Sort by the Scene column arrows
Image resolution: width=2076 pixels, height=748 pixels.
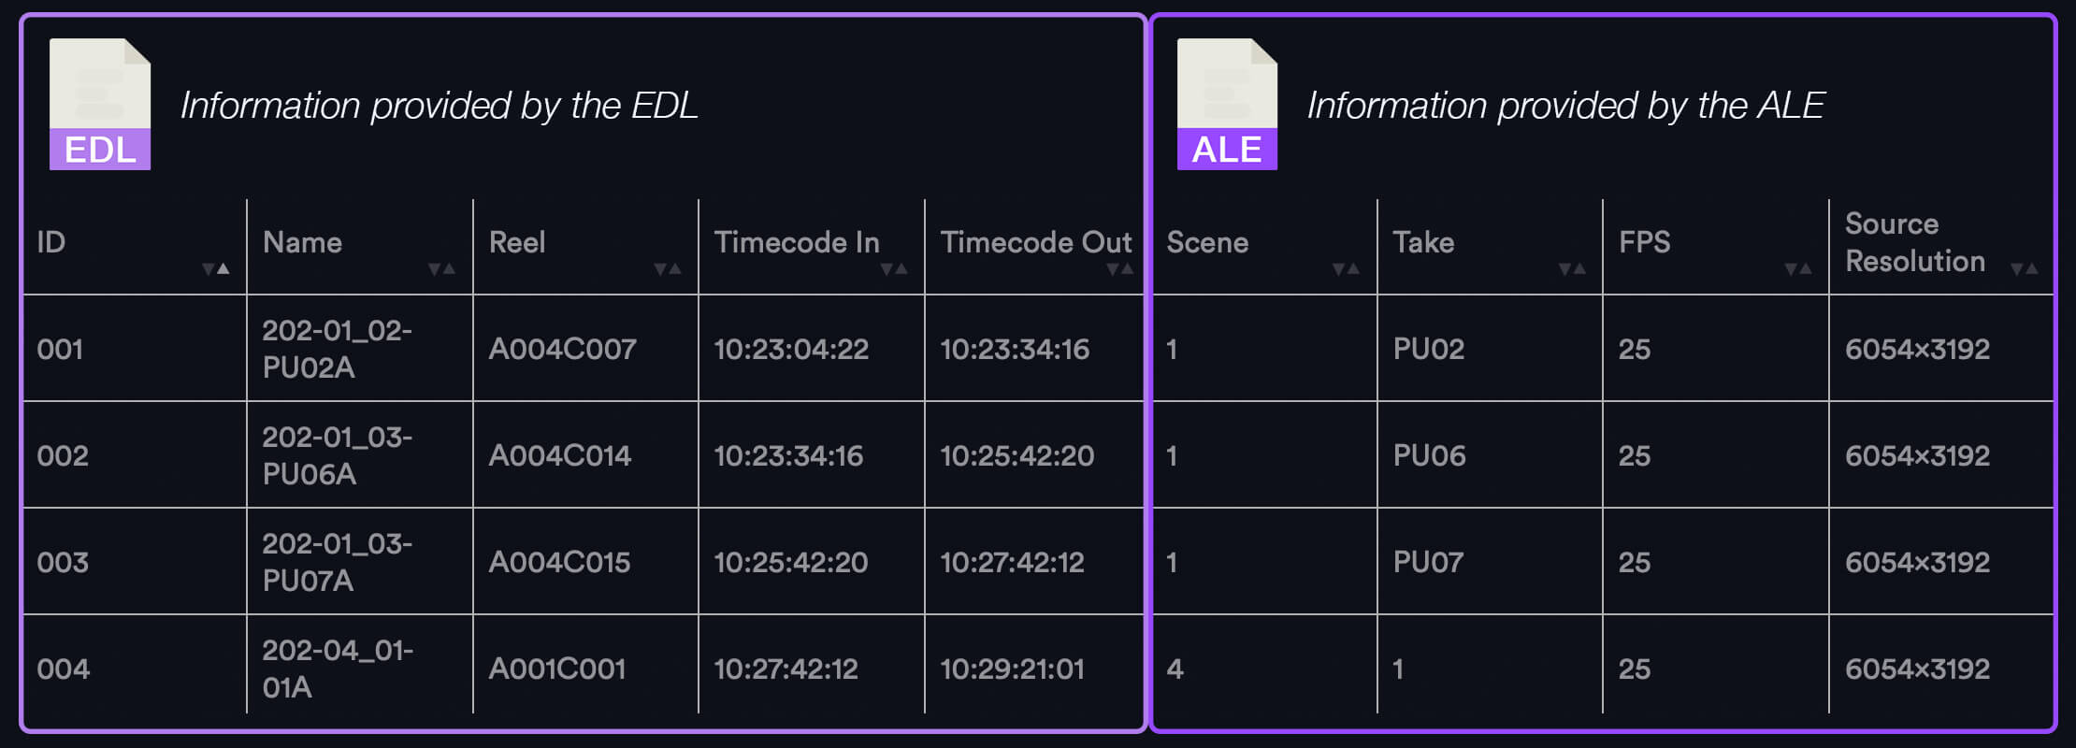1346,269
